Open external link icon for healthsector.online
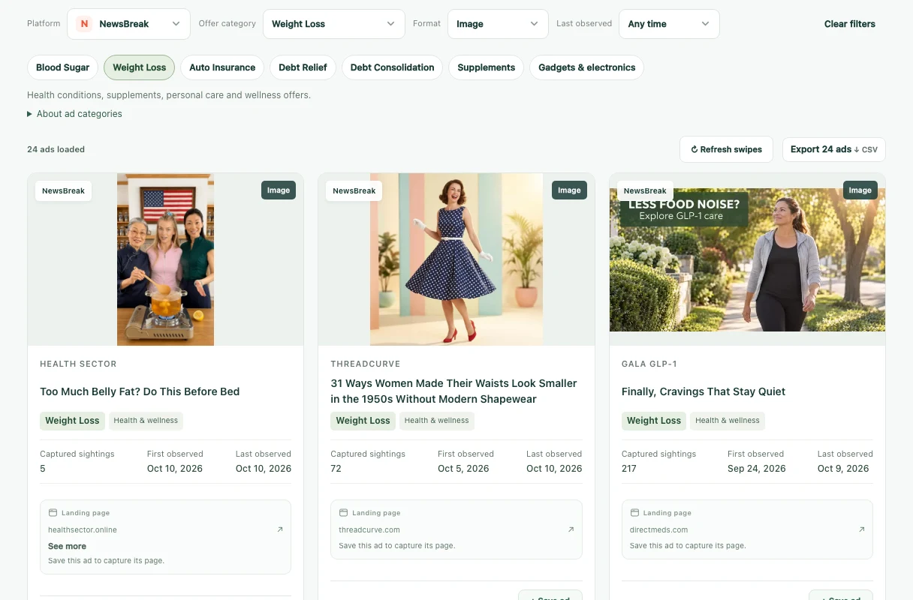This screenshot has height=600, width=913. [280, 529]
